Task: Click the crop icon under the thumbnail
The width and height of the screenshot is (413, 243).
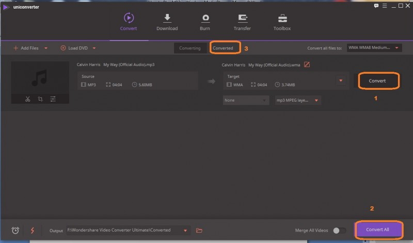Action: click(40, 99)
